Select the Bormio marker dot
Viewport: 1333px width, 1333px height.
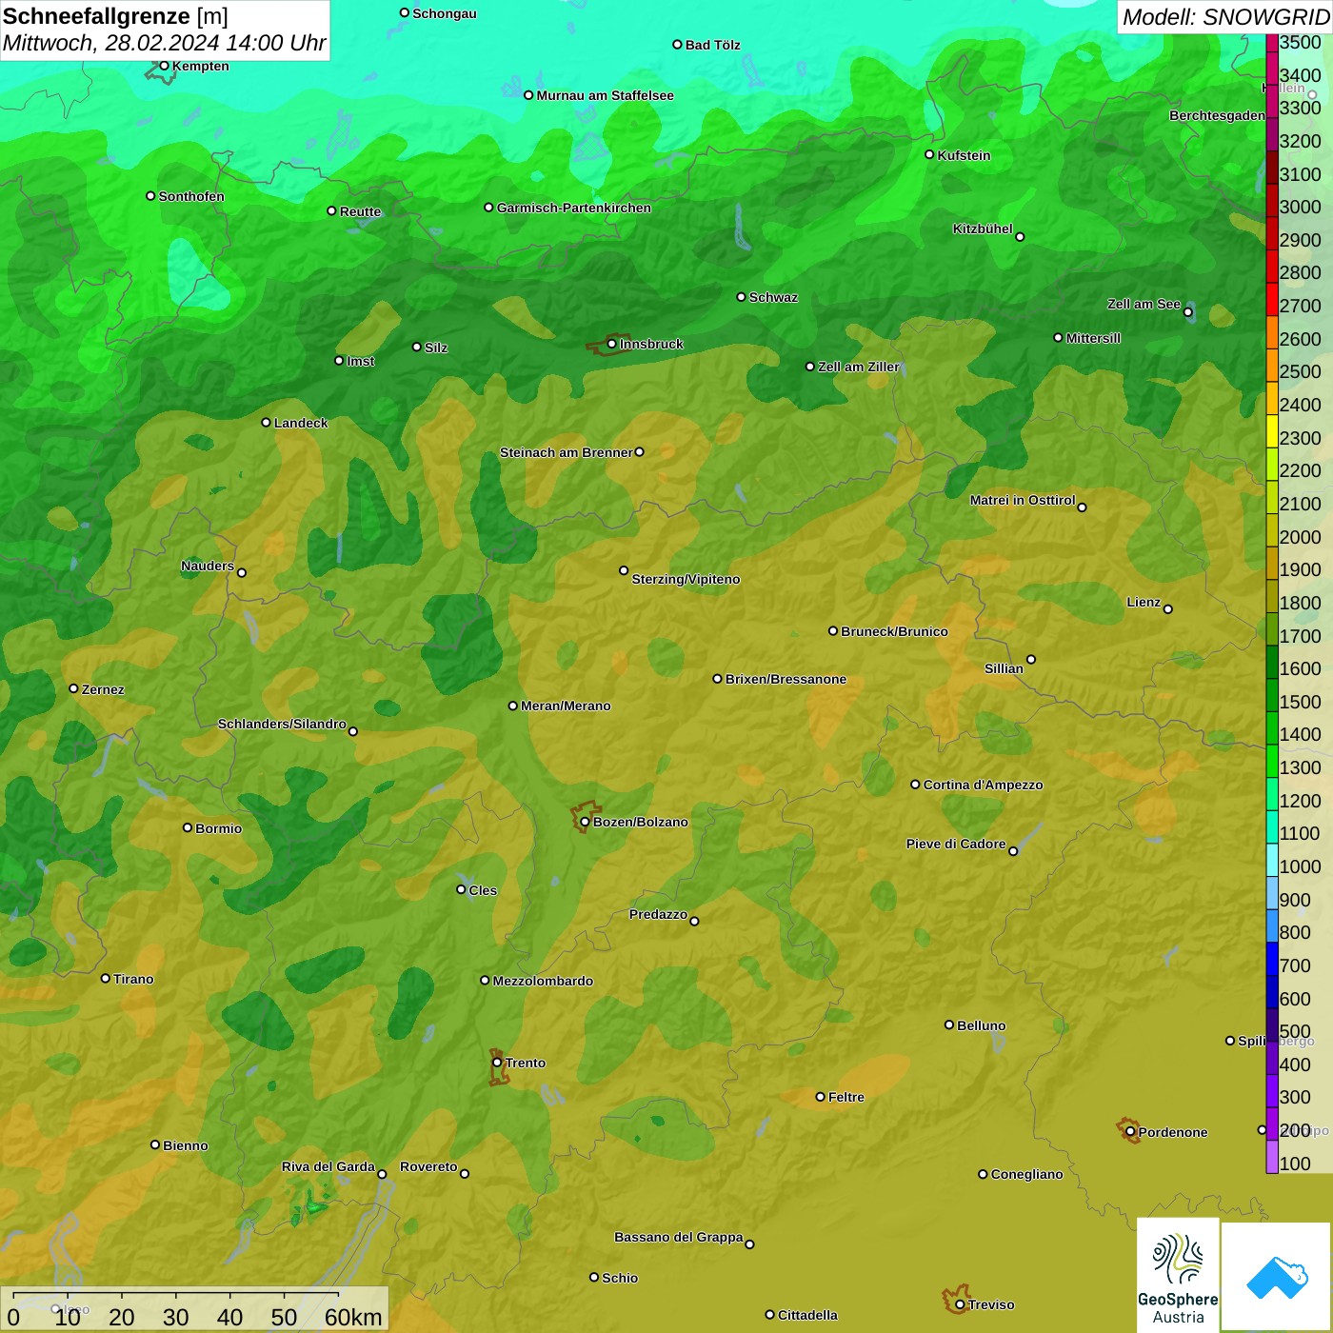pyautogui.click(x=188, y=827)
